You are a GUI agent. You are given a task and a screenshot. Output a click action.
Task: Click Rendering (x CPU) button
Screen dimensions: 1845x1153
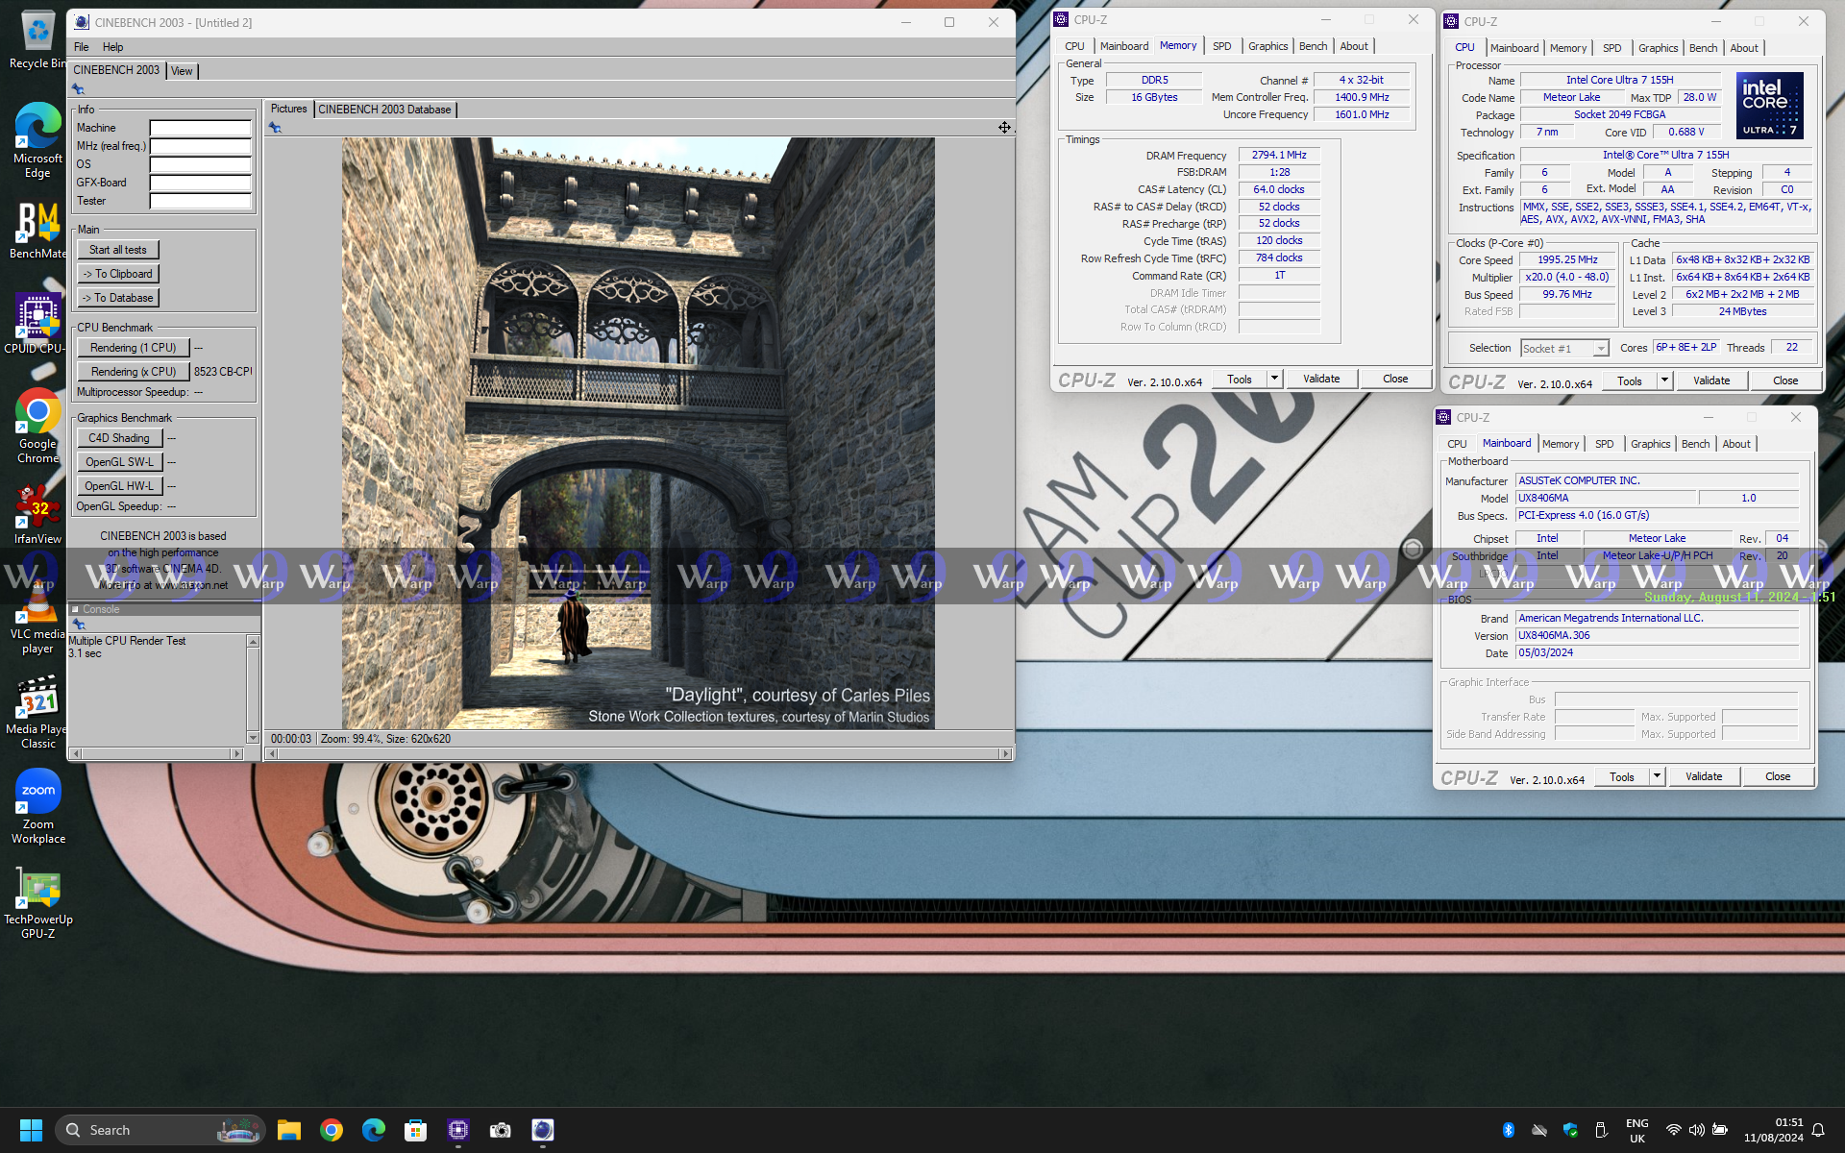click(134, 372)
